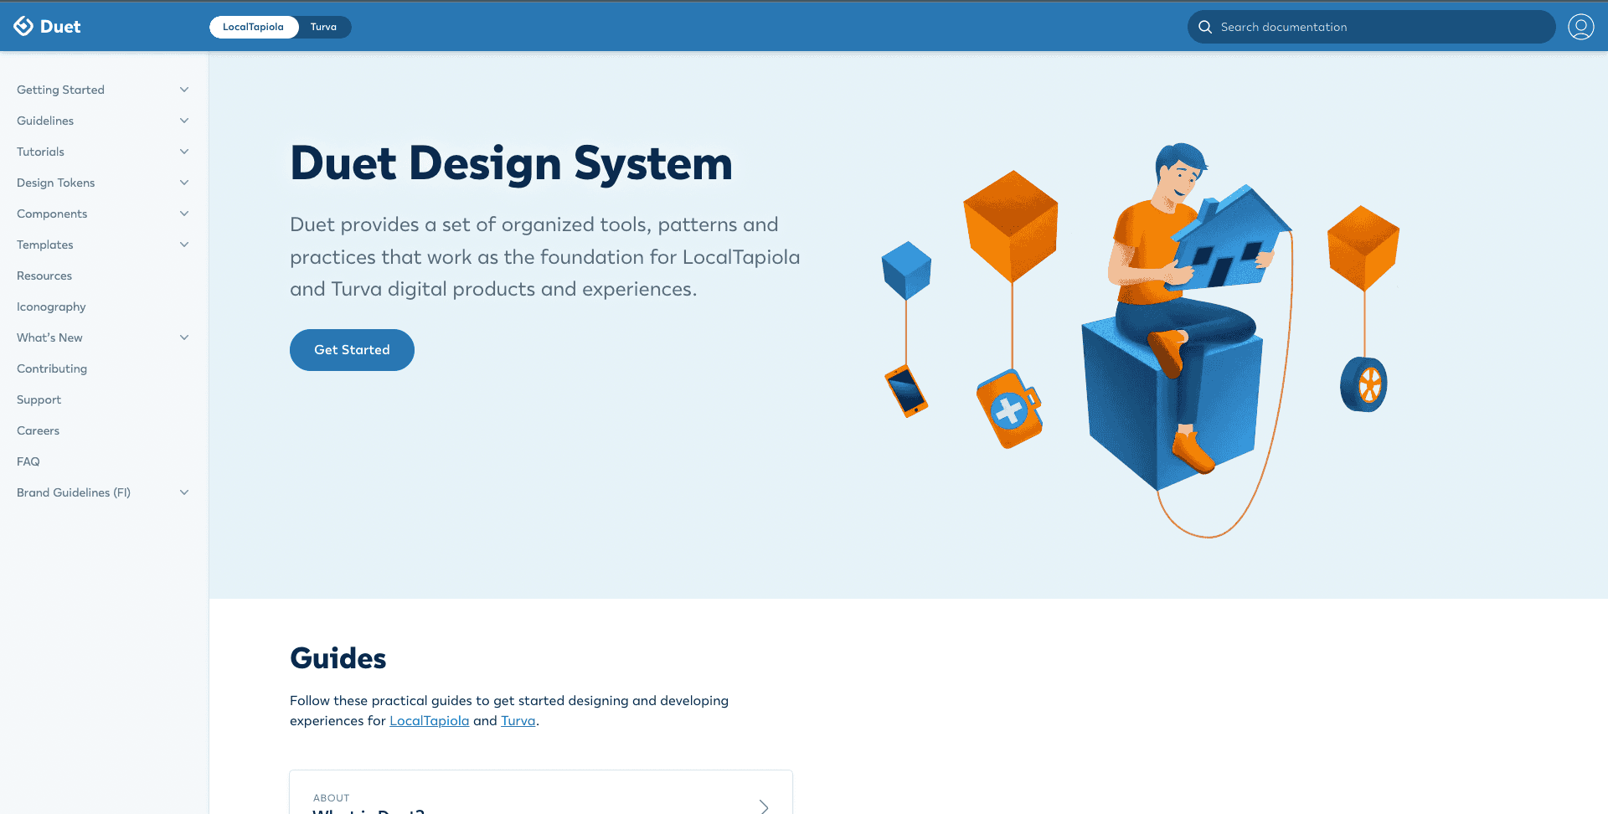
Task: Click the Get Started button
Action: click(x=352, y=350)
